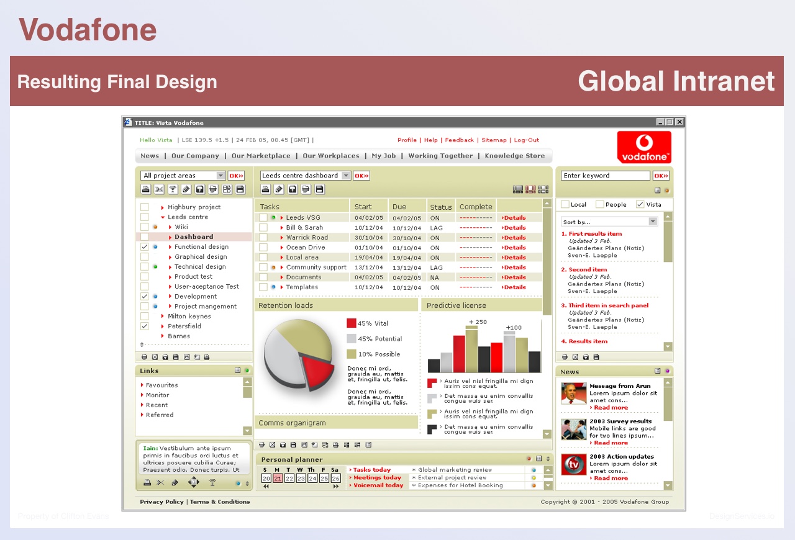Enable the People search checkbox
The height and width of the screenshot is (540, 795).
tap(599, 204)
